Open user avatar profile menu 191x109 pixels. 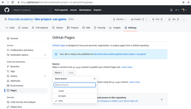click(x=184, y=10)
